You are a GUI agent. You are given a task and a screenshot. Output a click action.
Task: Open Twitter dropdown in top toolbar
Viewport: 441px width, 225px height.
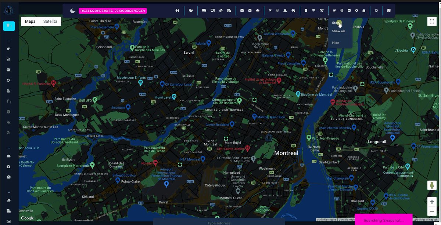pos(334,11)
